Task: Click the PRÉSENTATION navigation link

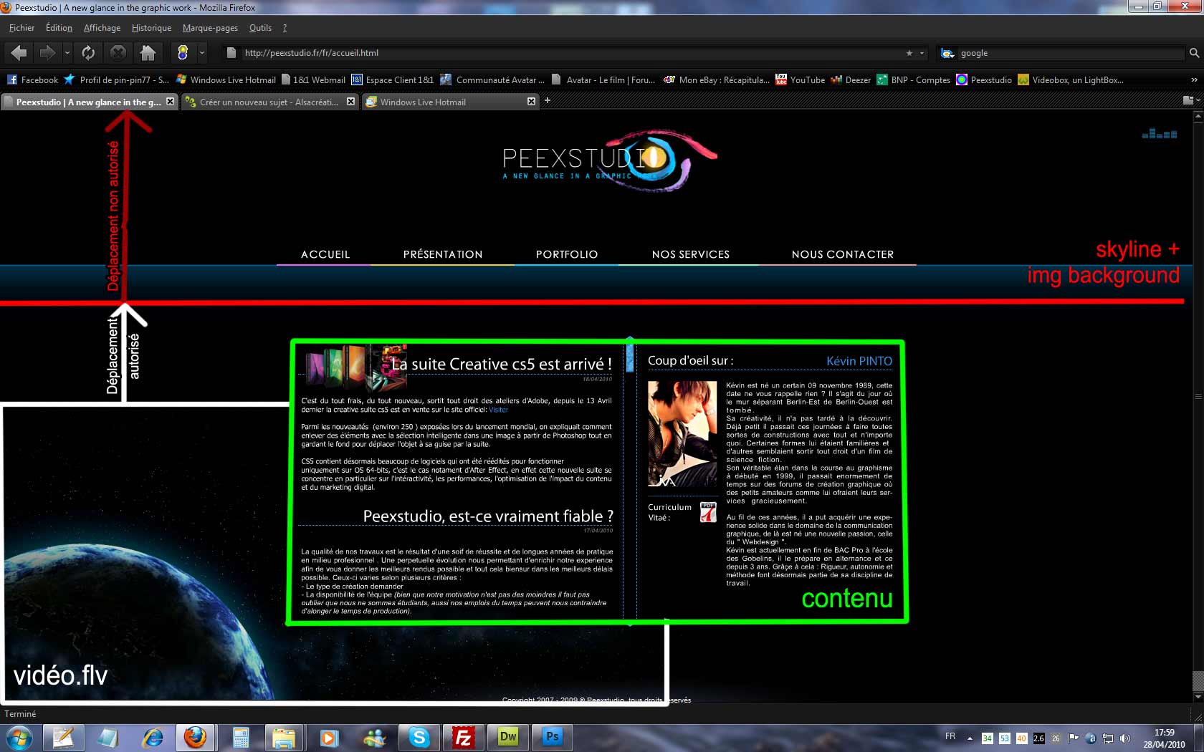Action: pos(443,254)
